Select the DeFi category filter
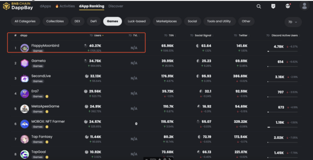The image size is (313, 160). (93, 21)
